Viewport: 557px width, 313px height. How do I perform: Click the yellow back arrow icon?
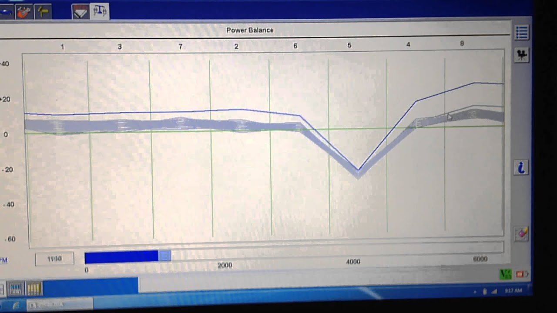(x=43, y=12)
